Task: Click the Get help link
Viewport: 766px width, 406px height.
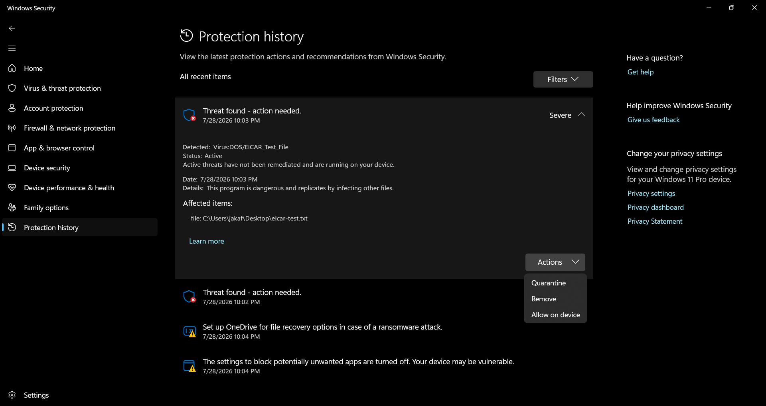Action: pos(640,72)
